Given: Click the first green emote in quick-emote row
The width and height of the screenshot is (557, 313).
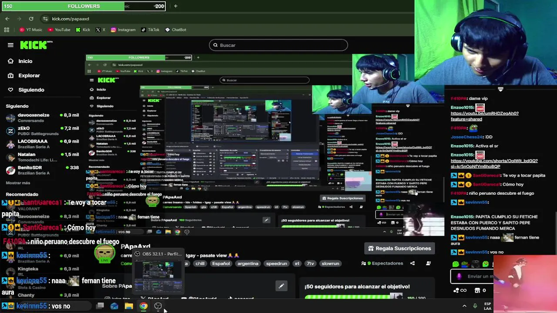Looking at the screenshot, I should [456, 264].
